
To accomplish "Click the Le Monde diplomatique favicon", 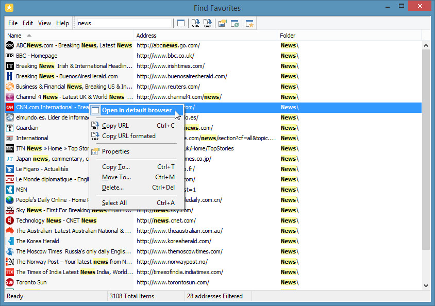I will [10, 179].
